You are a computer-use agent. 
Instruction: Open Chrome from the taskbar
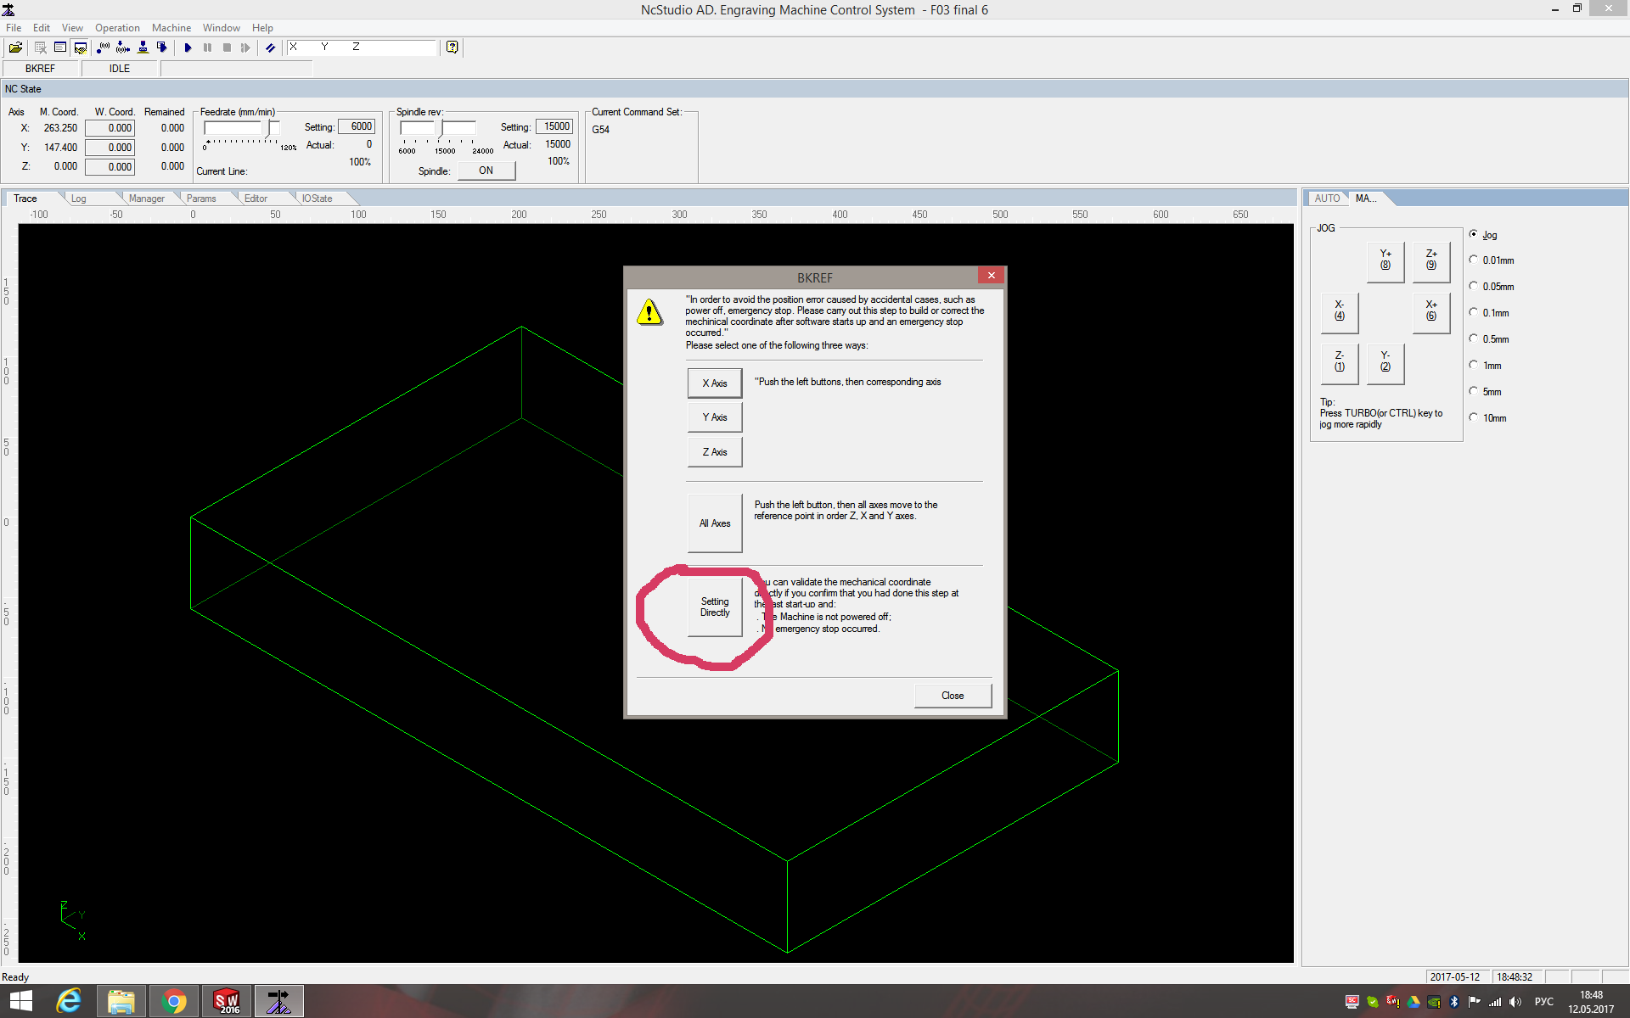pyautogui.click(x=174, y=1001)
